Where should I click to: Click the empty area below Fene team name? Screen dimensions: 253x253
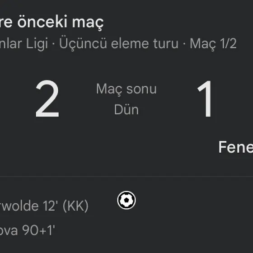(x=235, y=164)
